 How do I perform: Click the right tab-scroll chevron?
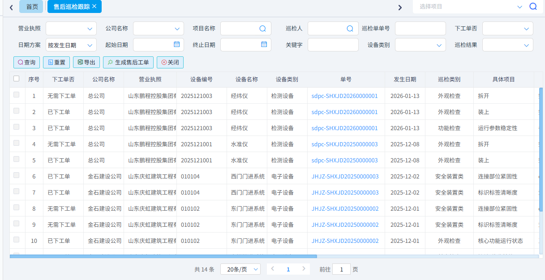pyautogui.click(x=400, y=7)
